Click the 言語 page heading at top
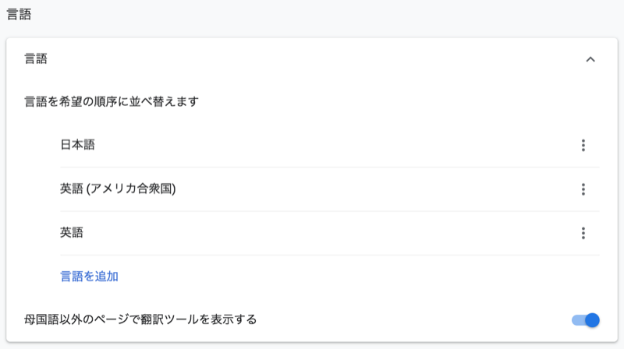 coord(19,15)
